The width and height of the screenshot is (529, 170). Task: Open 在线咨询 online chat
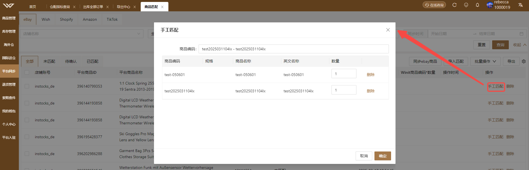point(434,5)
